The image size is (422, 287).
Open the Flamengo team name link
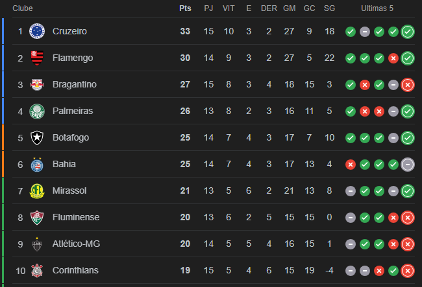click(x=73, y=58)
